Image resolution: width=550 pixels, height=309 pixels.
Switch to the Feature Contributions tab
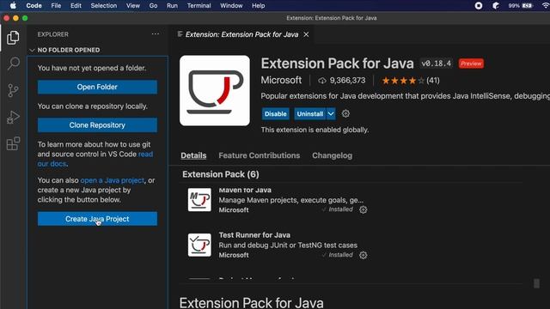pyautogui.click(x=260, y=155)
